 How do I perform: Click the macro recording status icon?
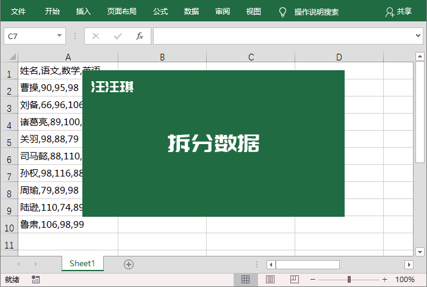click(x=35, y=280)
